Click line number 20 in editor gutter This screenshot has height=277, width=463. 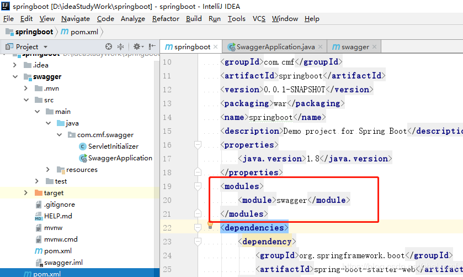point(167,200)
